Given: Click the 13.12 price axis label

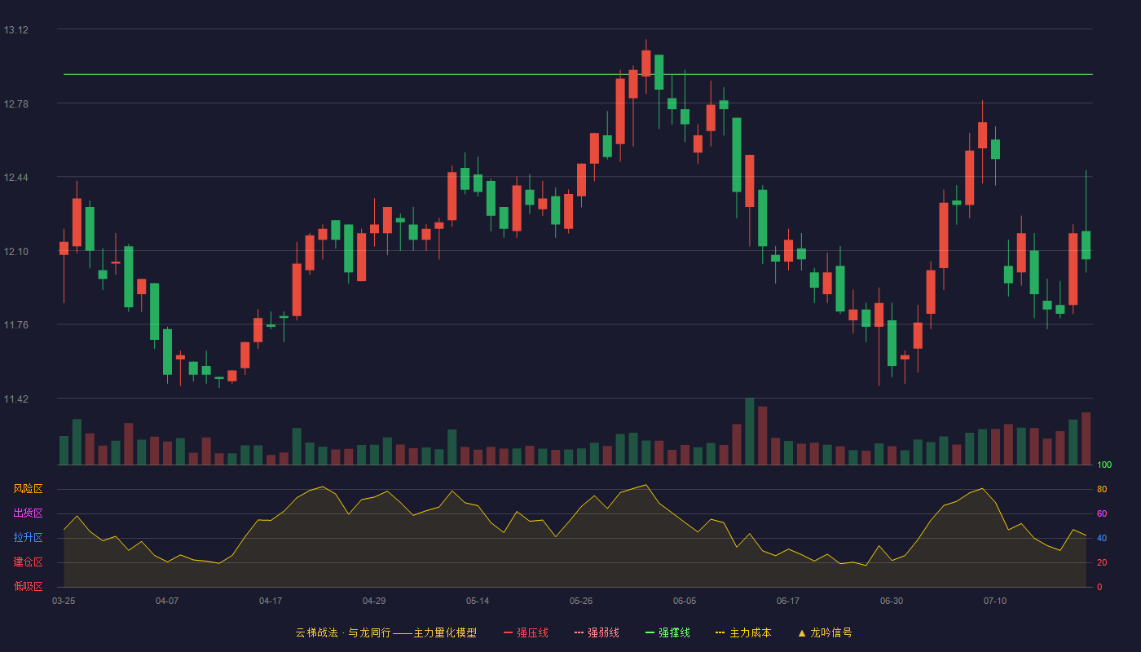Looking at the screenshot, I should [x=15, y=30].
